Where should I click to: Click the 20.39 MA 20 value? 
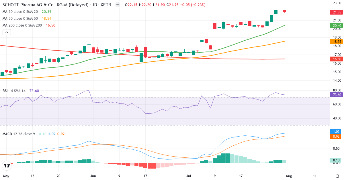pos(46,12)
